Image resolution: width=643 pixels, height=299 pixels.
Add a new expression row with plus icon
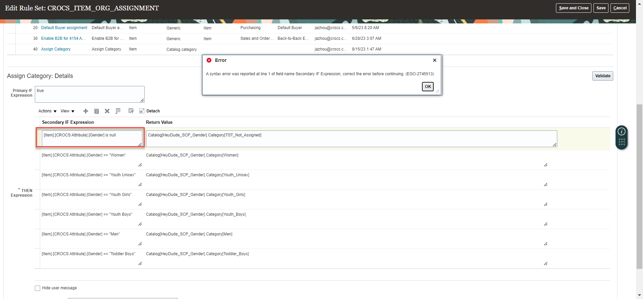[86, 111]
